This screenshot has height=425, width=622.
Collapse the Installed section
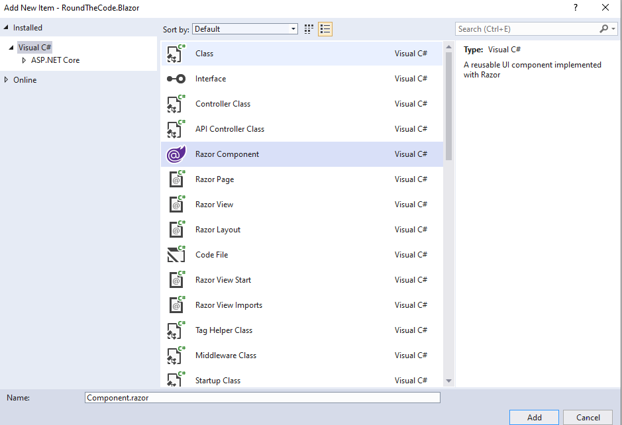(6, 27)
